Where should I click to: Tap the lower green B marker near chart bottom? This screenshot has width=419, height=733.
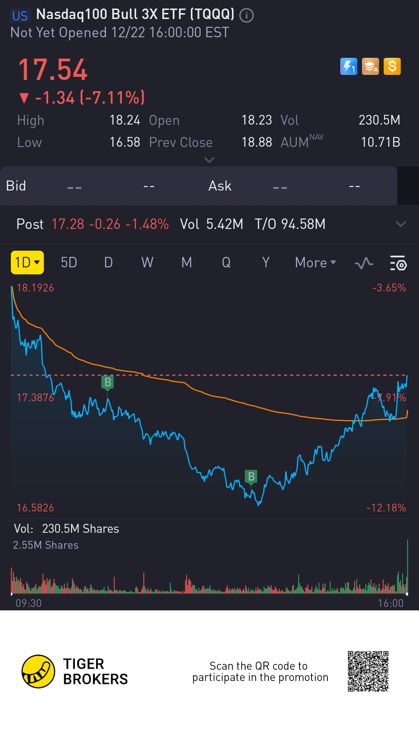point(251,477)
